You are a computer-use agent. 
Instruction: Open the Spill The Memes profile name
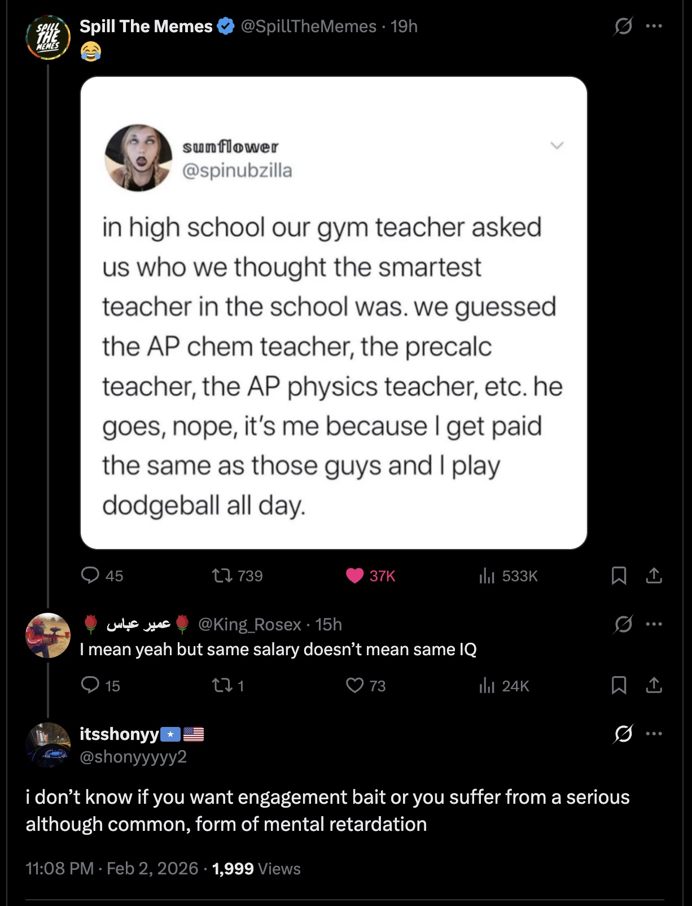[x=146, y=27]
